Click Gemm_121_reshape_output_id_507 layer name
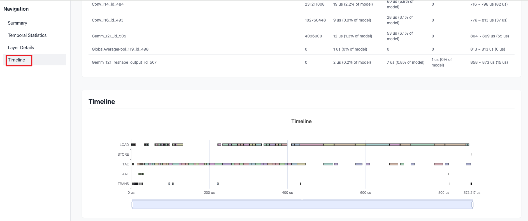Image resolution: width=528 pixels, height=221 pixels. 124,62
